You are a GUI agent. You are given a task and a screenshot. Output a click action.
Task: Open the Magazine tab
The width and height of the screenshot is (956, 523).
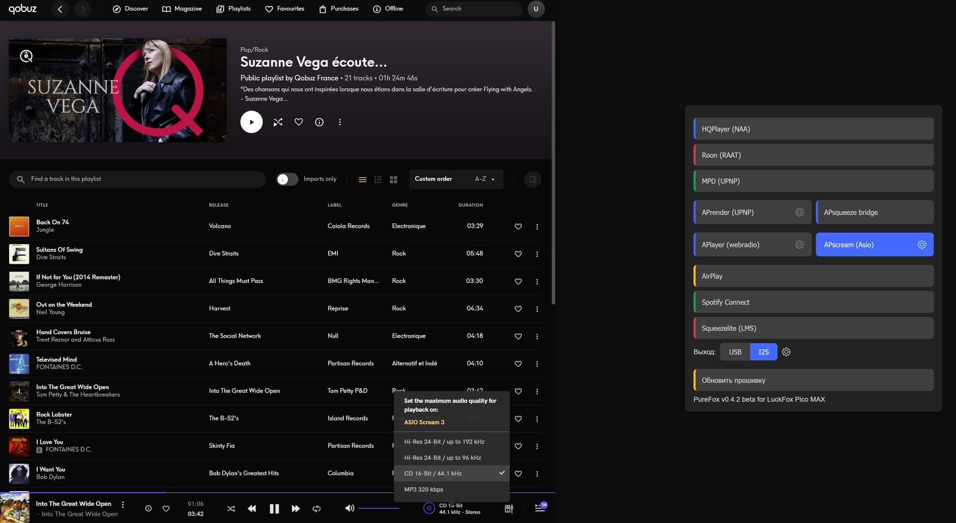182,9
